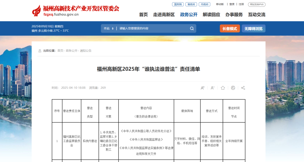The height and width of the screenshot is (162, 304).
Task: Open the share icon options
Action: [x=243, y=88]
